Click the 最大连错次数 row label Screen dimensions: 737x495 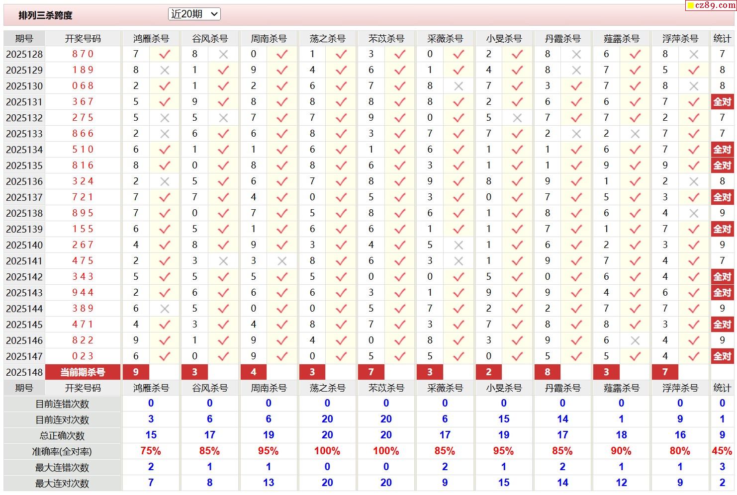tap(62, 468)
